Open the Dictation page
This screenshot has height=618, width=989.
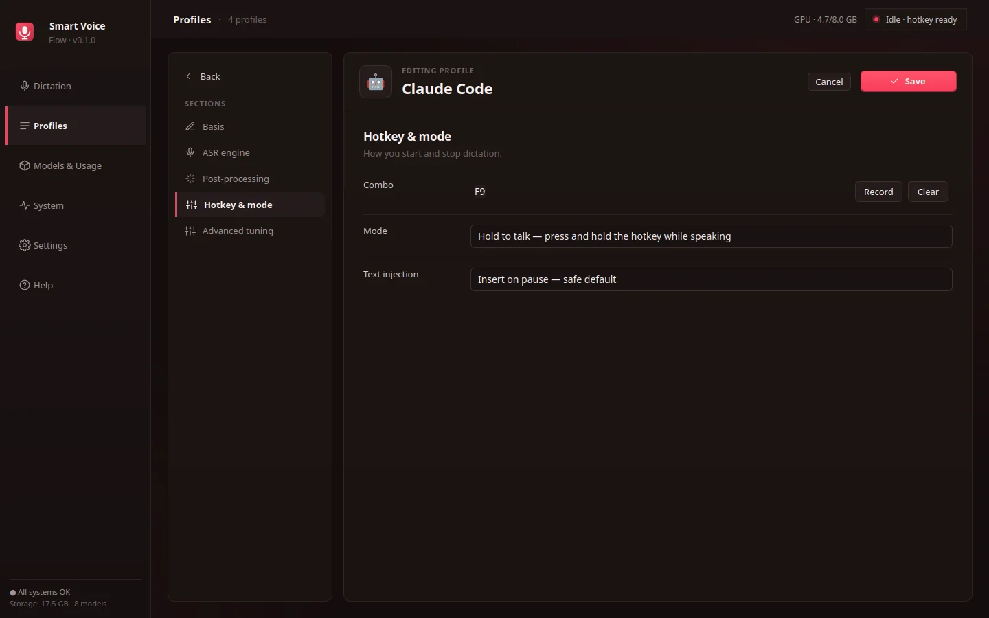coord(76,86)
